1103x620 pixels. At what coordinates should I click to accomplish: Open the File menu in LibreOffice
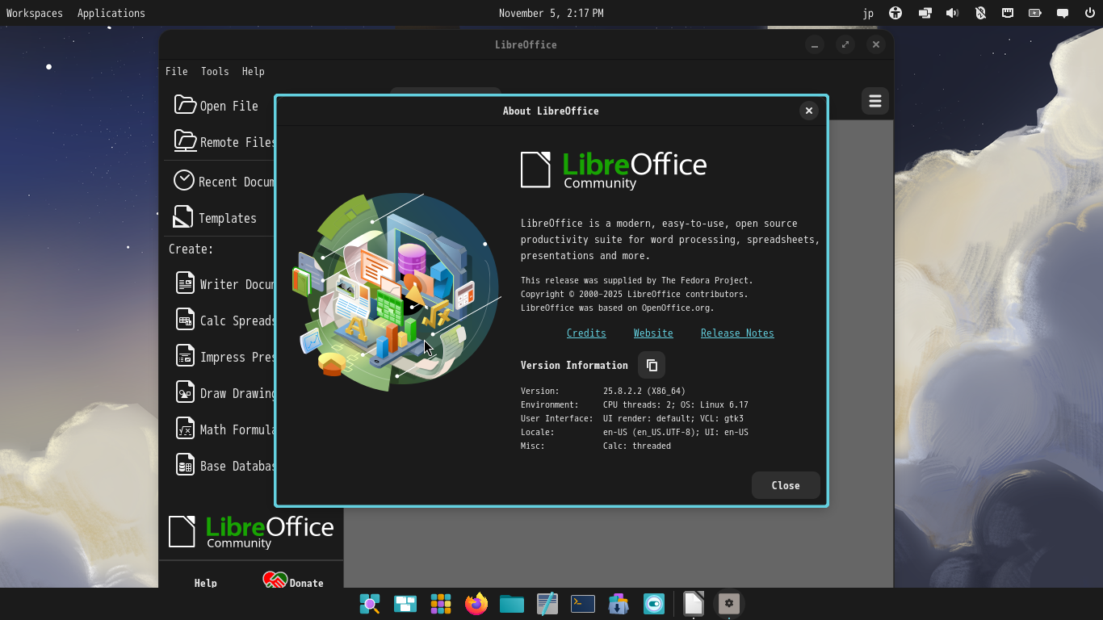[177, 71]
